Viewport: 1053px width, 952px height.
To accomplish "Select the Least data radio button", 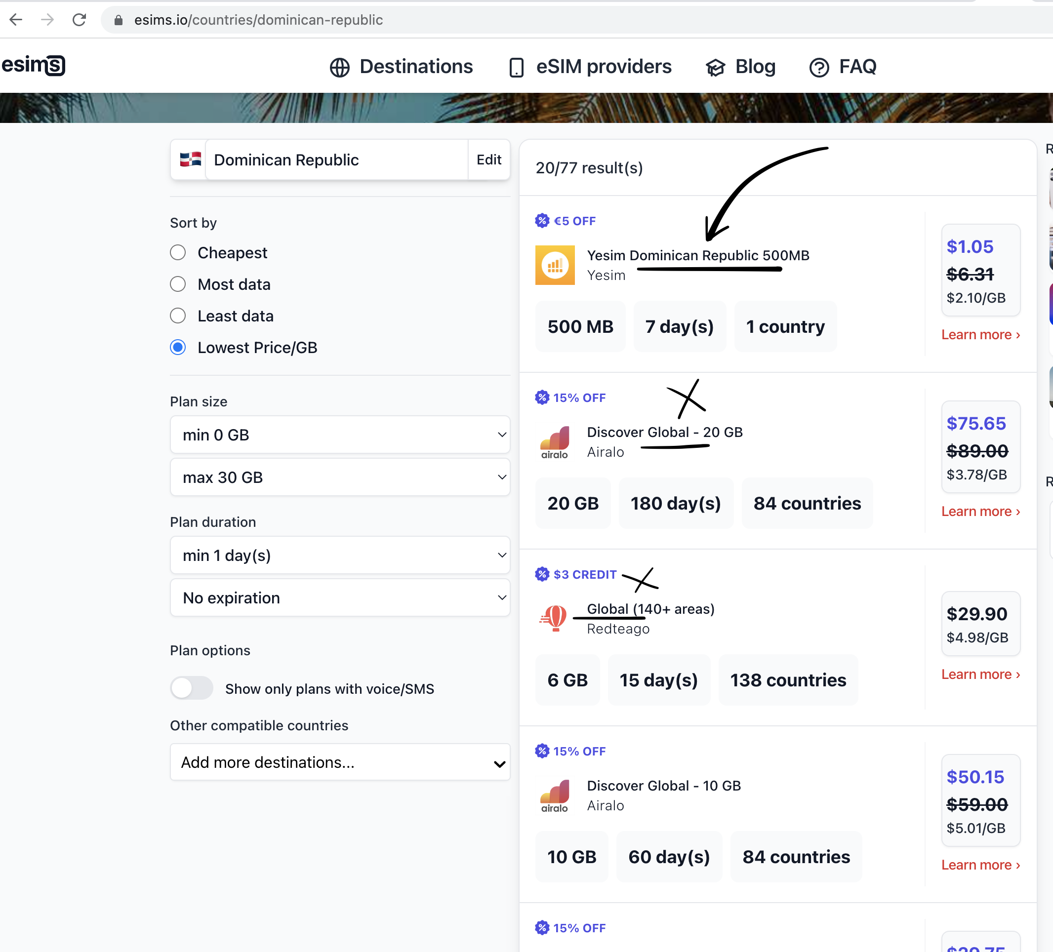I will coord(178,316).
